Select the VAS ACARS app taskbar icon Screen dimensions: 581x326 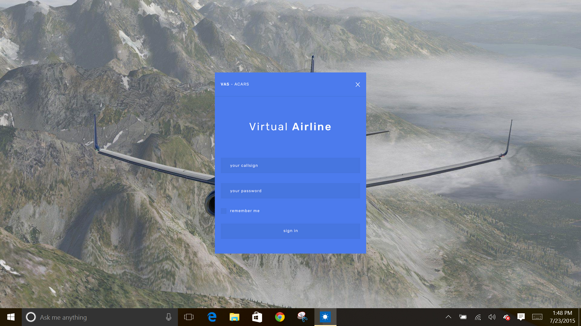(x=325, y=317)
